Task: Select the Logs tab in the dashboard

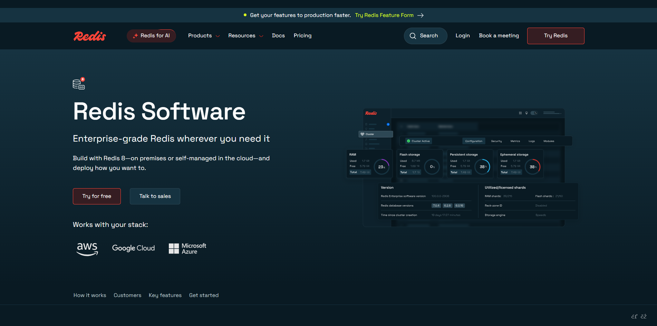Action: (532, 141)
